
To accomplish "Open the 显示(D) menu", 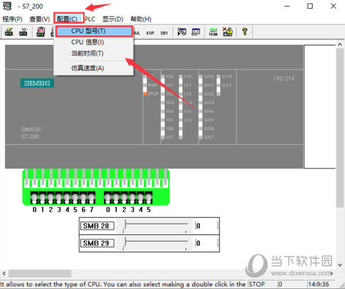I will [113, 19].
